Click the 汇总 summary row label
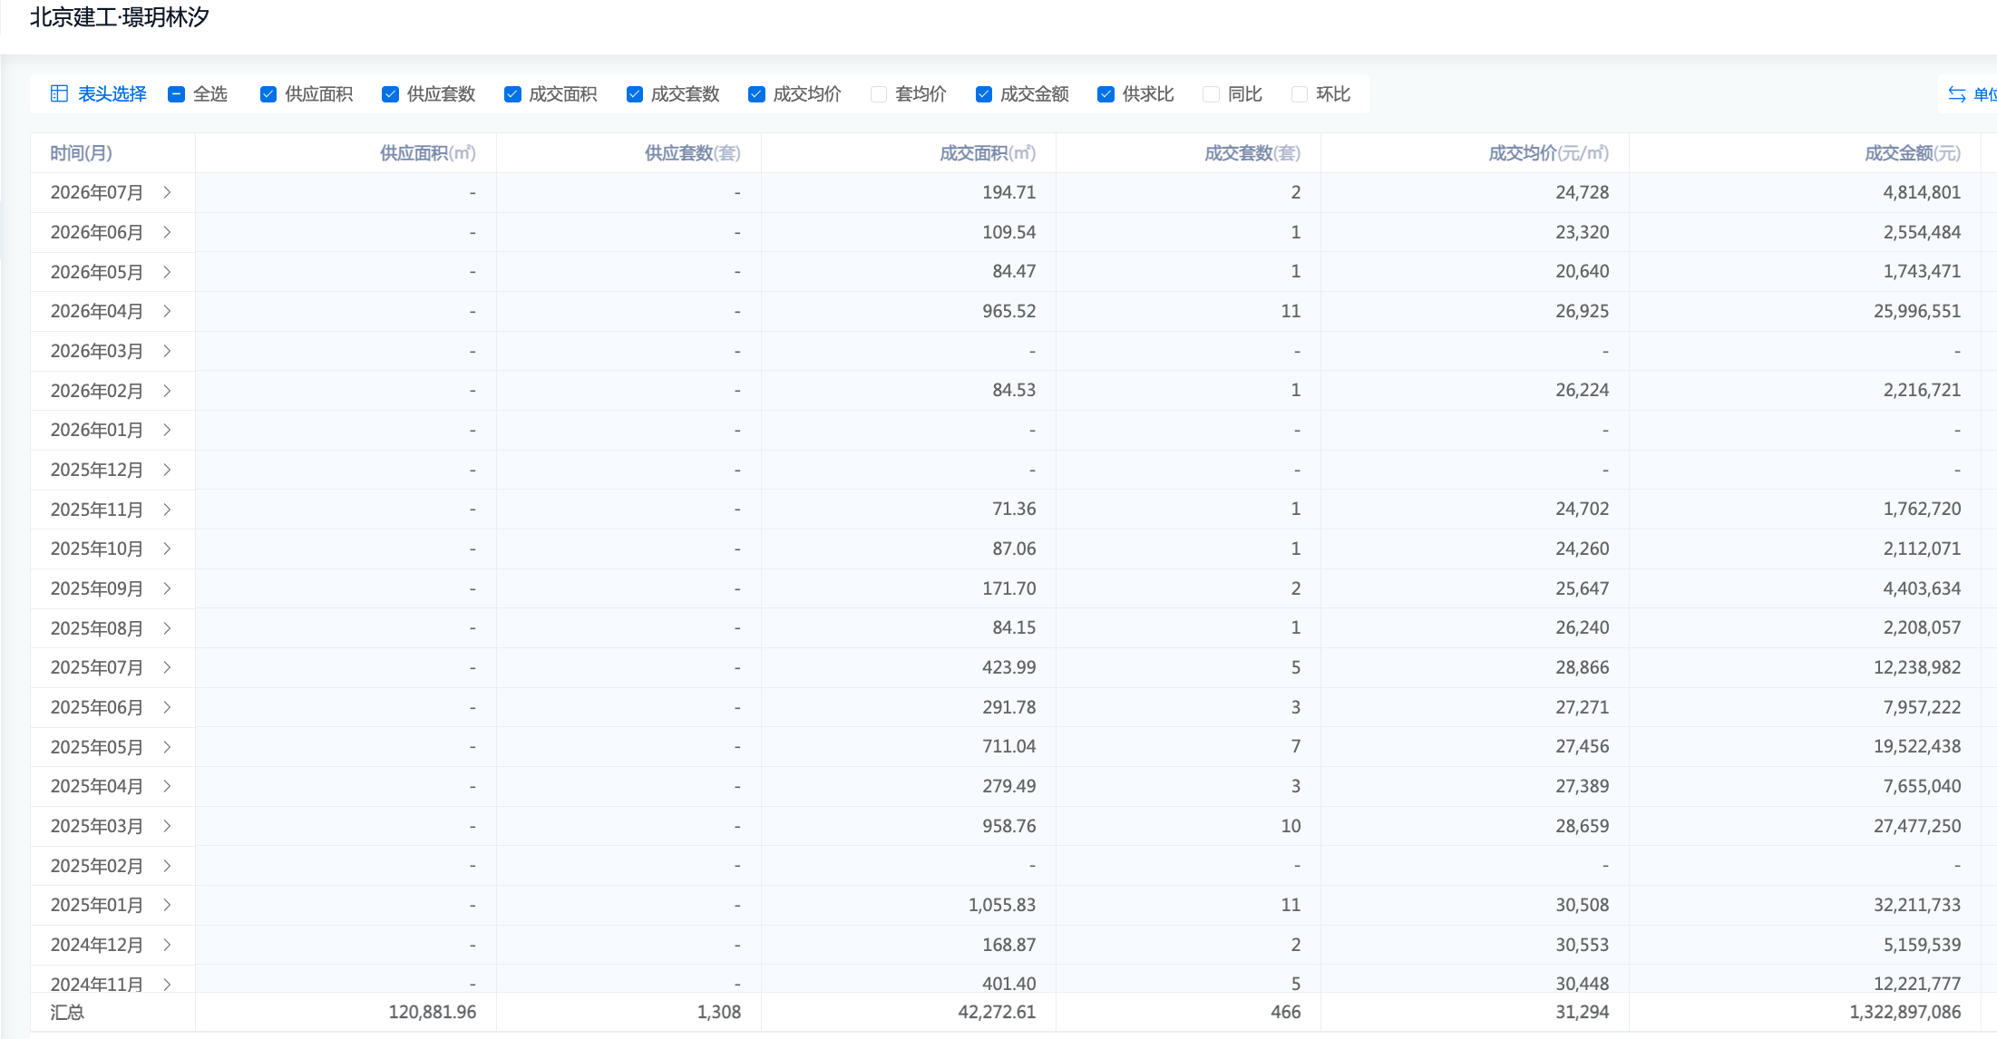Screen dimensions: 1997x1039 point(67,1012)
